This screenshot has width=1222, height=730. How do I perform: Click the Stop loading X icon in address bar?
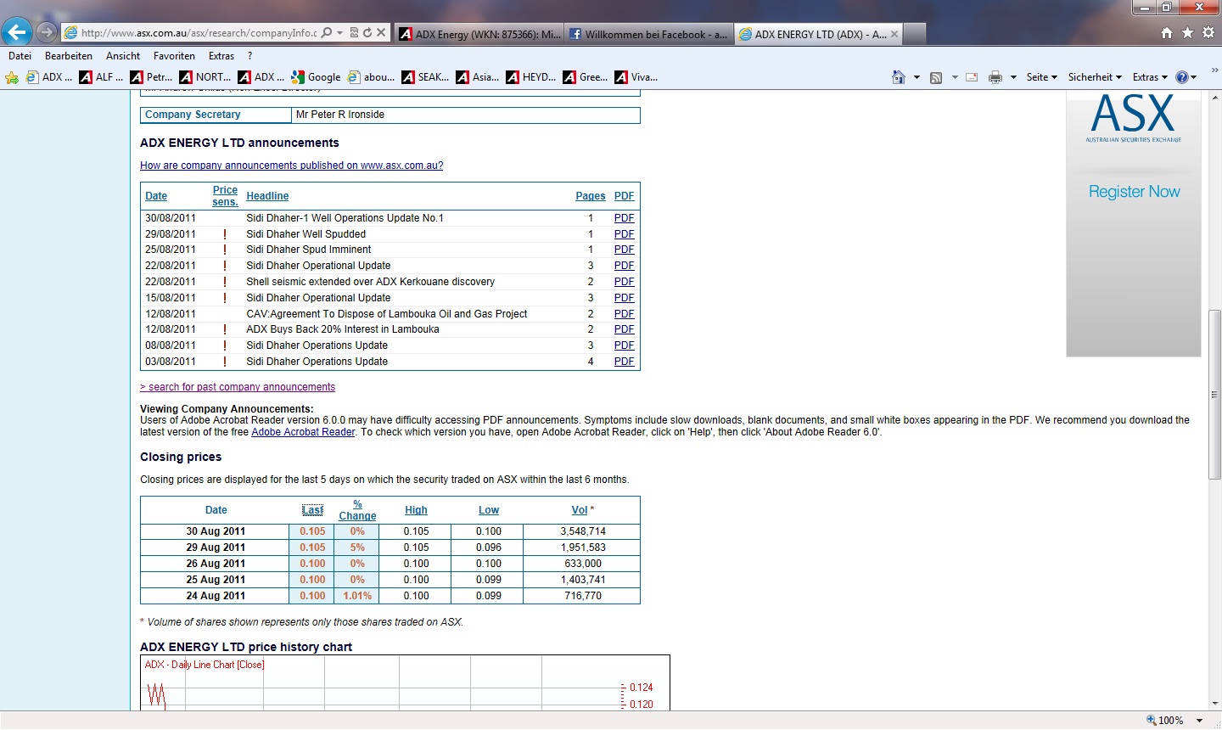(x=381, y=33)
